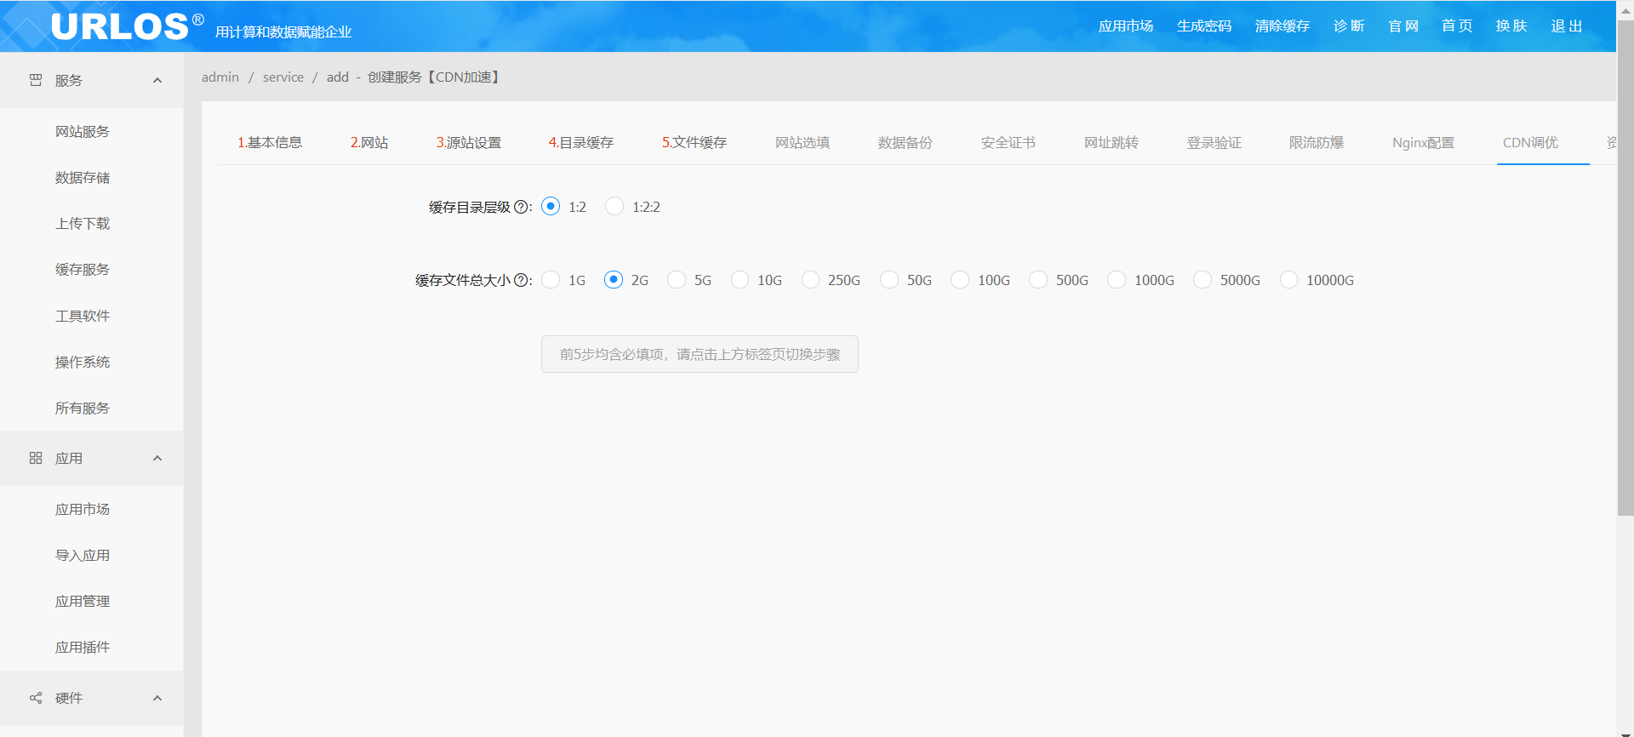Click the vertical page scrollbar
This screenshot has height=737, width=1634.
click(x=1625, y=255)
